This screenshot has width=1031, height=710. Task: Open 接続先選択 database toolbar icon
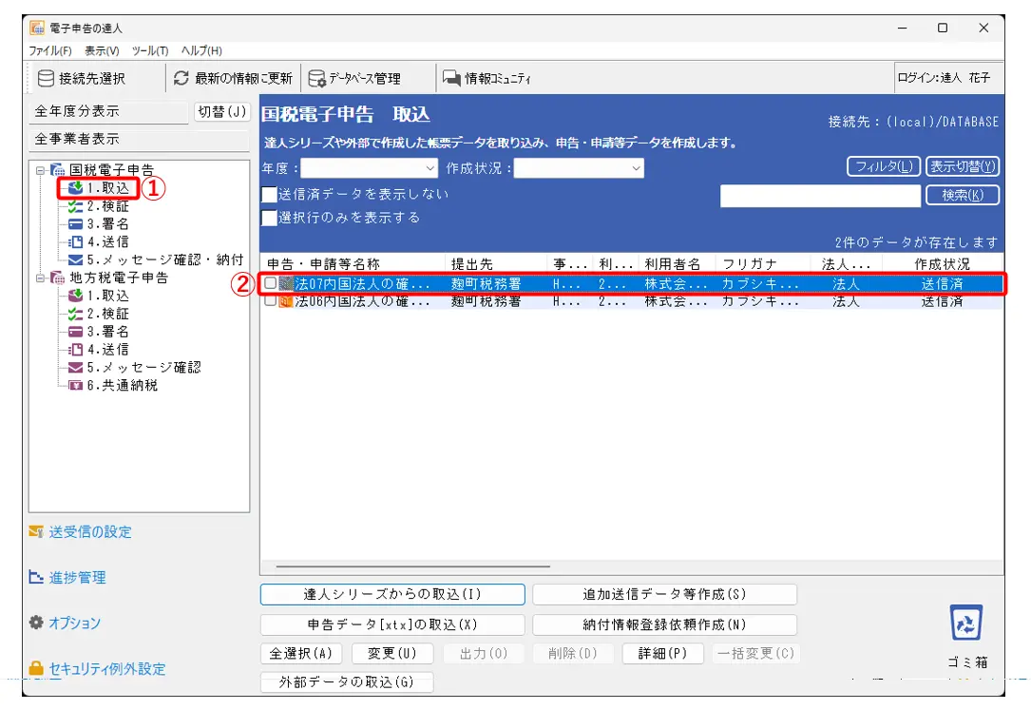tap(46, 78)
